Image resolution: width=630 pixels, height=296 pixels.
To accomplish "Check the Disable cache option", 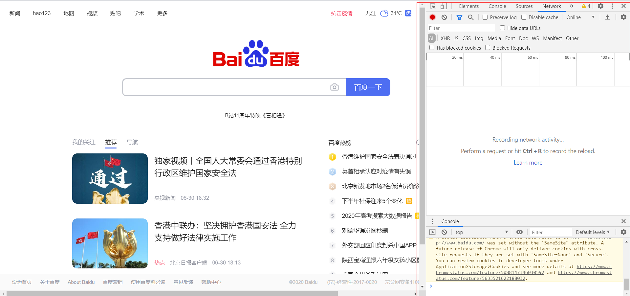I will tap(524, 17).
